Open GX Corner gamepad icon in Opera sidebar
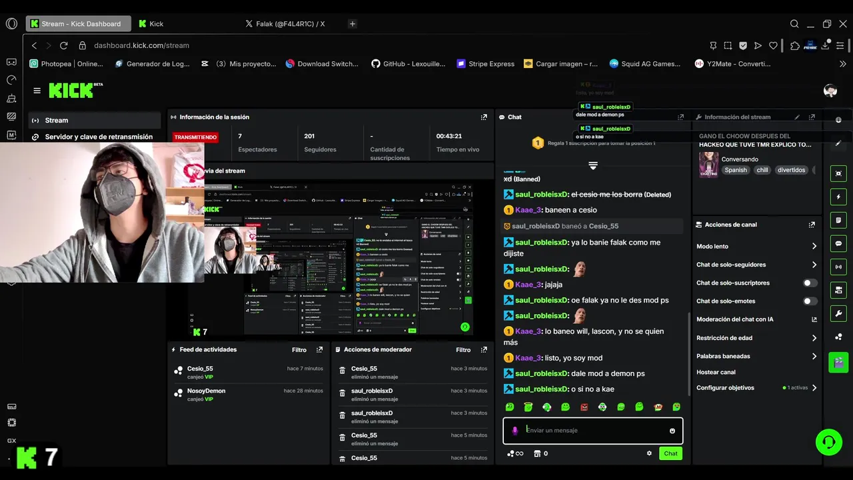Image resolution: width=853 pixels, height=480 pixels. click(11, 62)
